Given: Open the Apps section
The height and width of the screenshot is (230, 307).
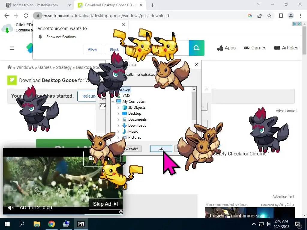Looking at the screenshot, I should point(226,48).
